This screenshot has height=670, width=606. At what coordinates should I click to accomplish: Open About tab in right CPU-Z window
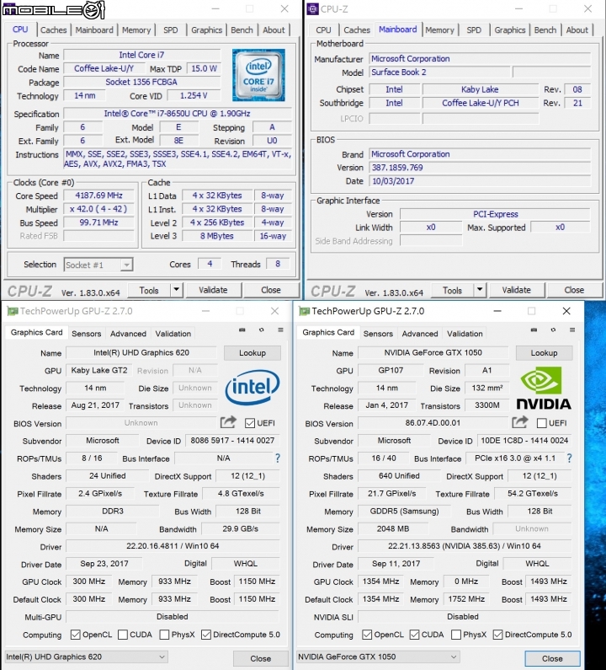pyautogui.click(x=577, y=29)
